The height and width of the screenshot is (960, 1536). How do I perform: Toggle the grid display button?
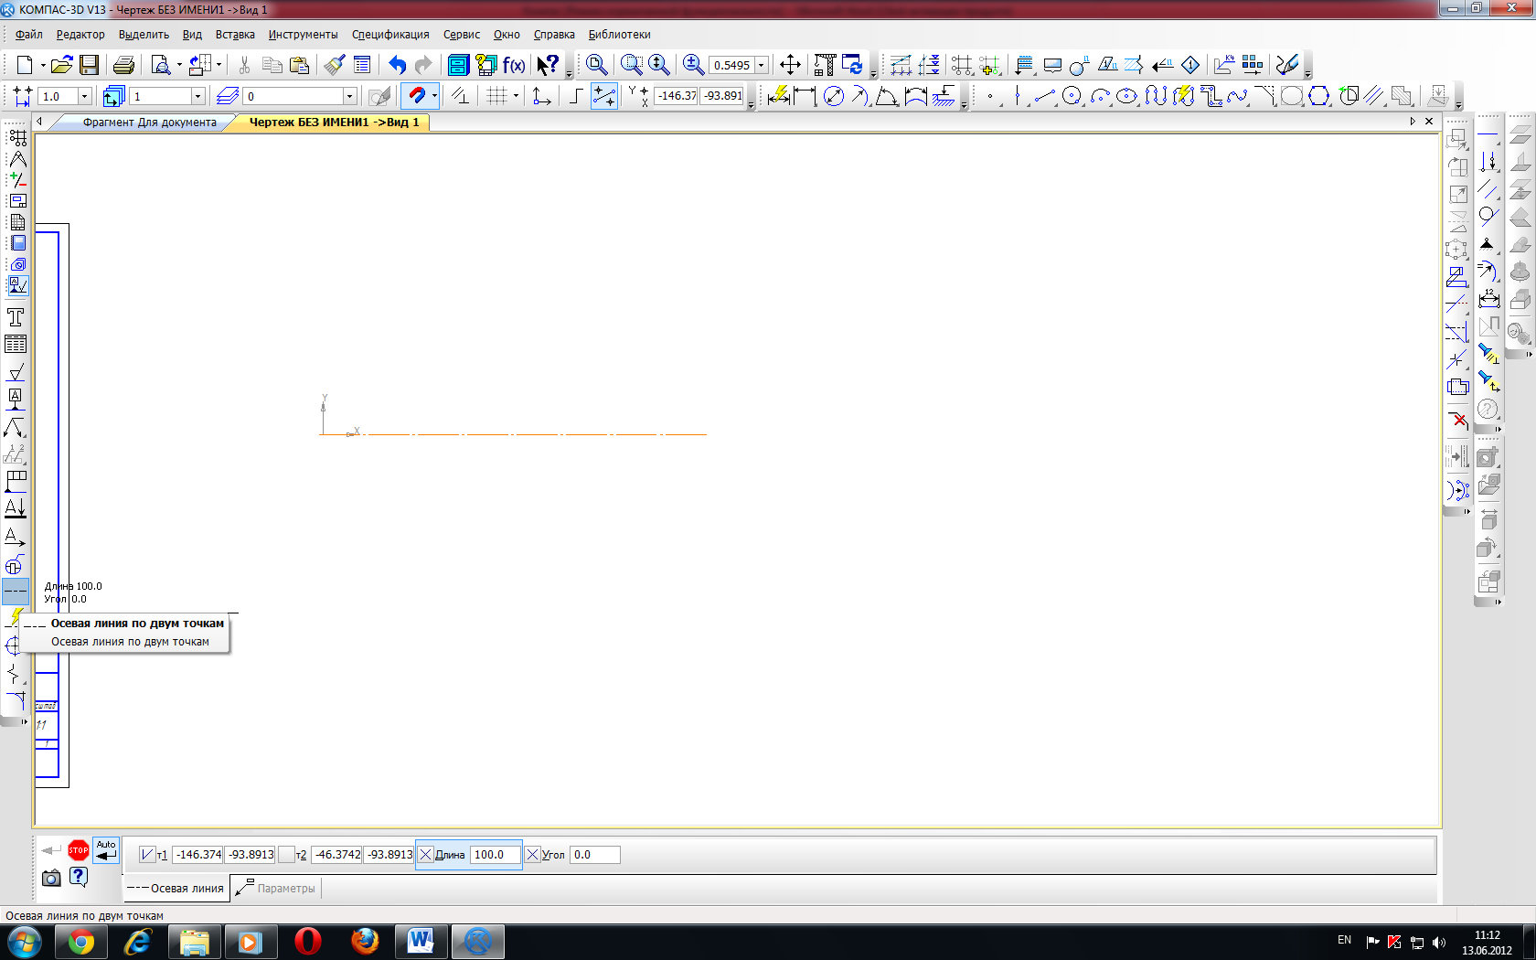click(x=496, y=96)
